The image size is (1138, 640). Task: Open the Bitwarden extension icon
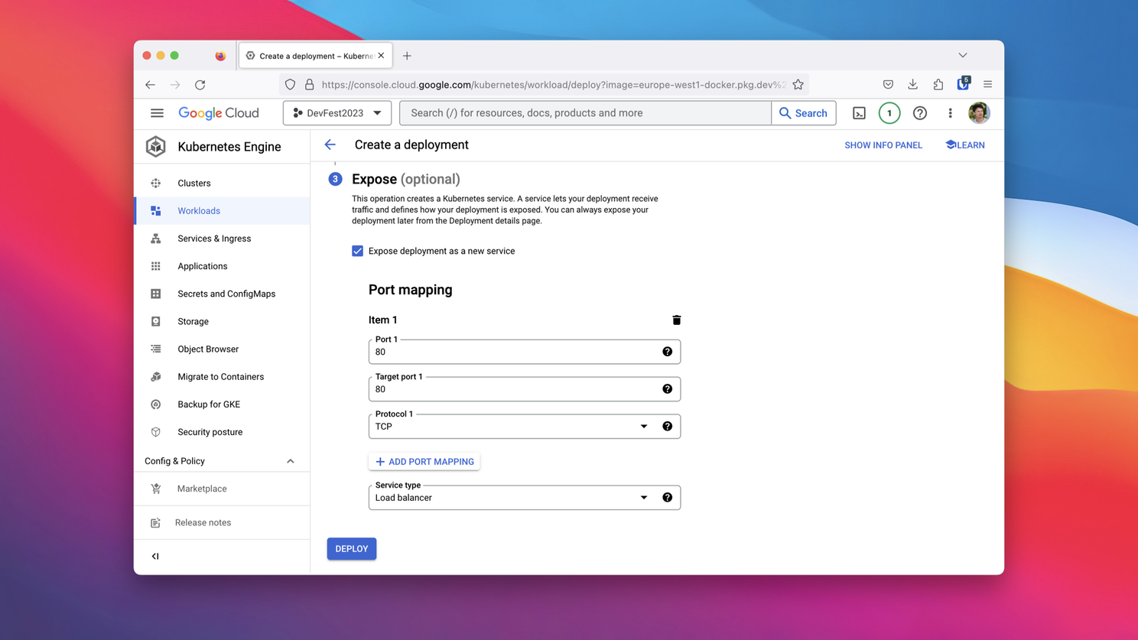(963, 83)
